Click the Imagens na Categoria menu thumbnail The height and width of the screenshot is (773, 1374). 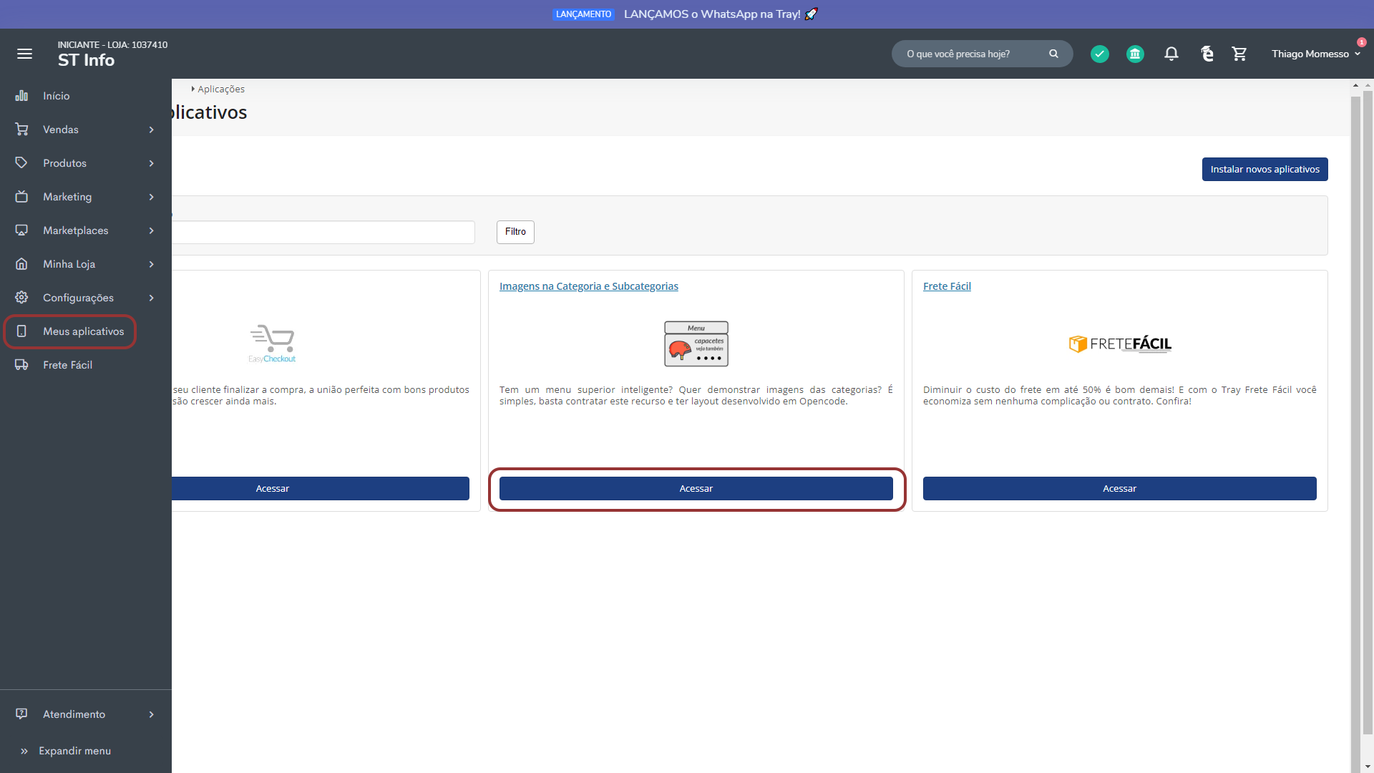(696, 344)
